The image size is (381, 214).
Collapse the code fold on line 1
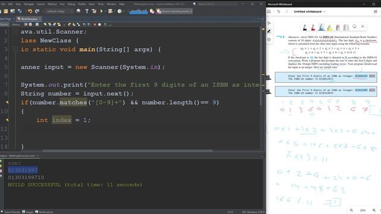coord(15,32)
